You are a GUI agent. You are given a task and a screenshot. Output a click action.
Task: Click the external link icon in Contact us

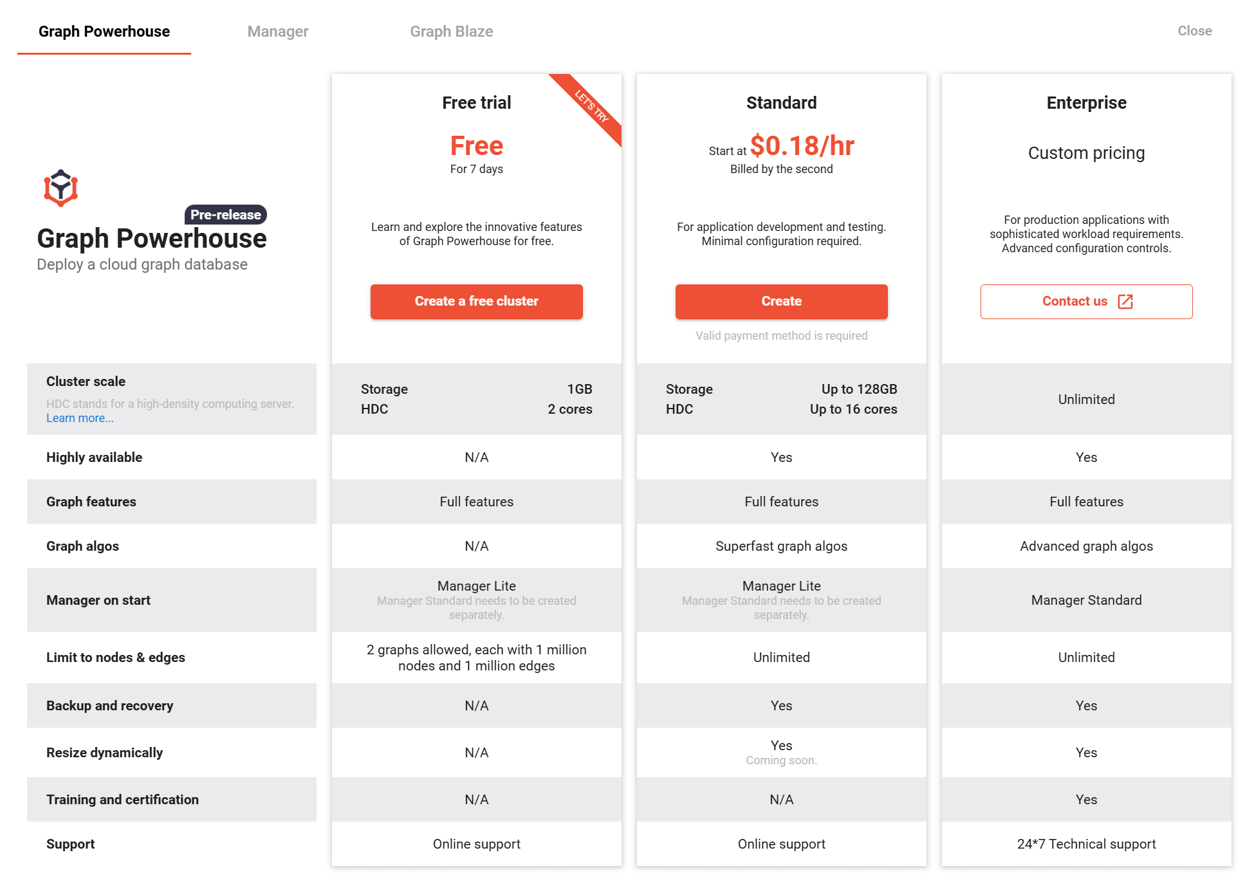pos(1125,302)
